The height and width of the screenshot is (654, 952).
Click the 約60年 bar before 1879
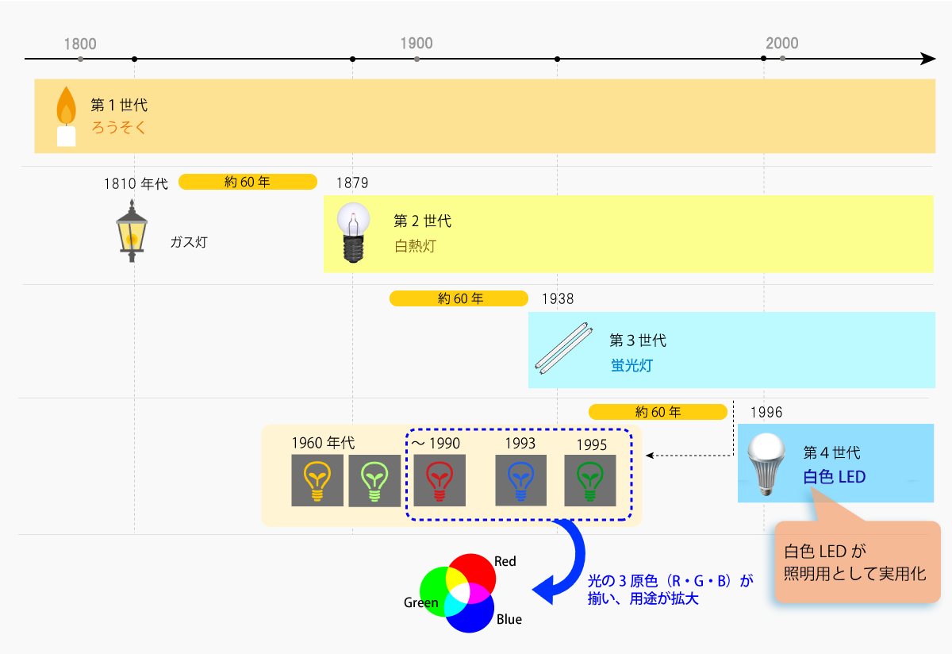[248, 182]
